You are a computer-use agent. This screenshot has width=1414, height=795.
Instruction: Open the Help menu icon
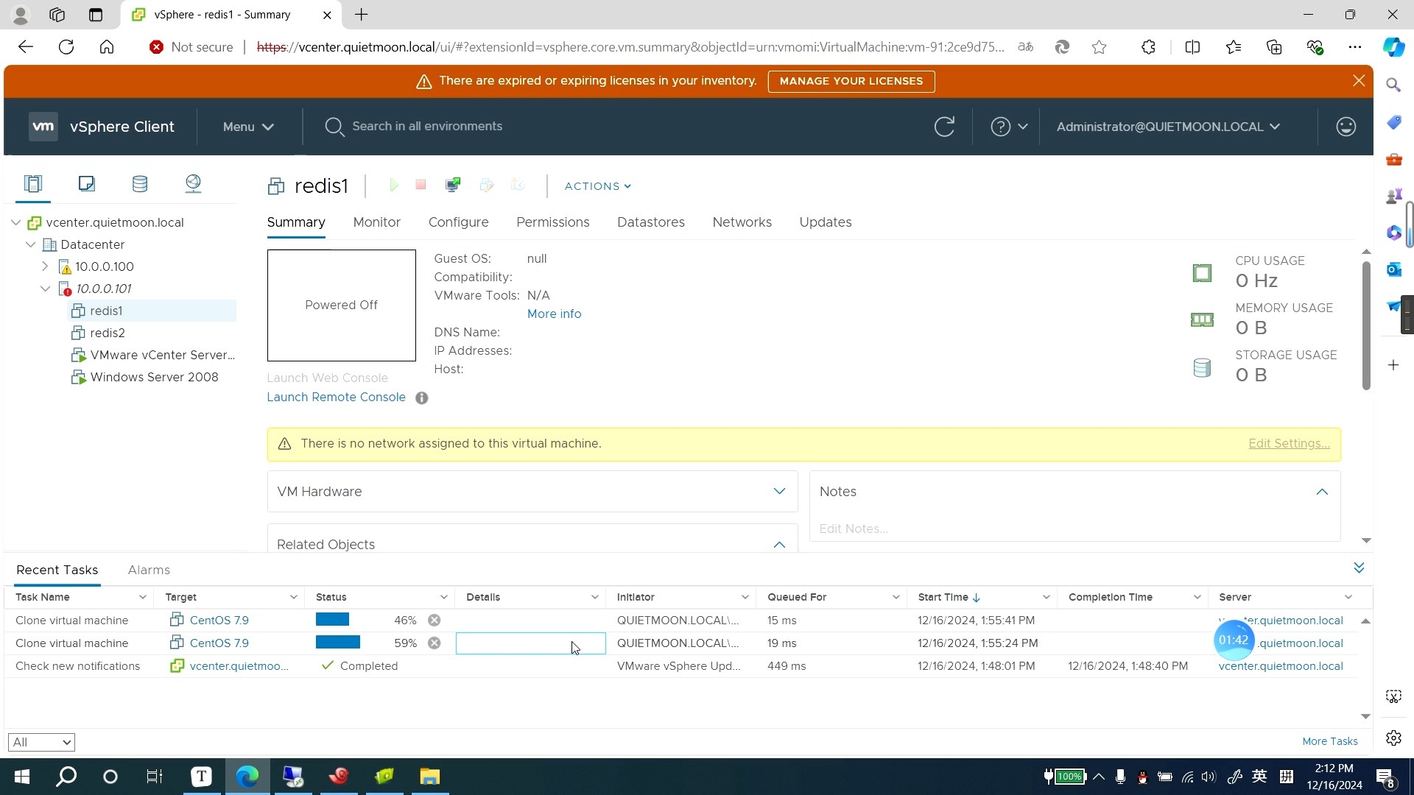click(1008, 127)
